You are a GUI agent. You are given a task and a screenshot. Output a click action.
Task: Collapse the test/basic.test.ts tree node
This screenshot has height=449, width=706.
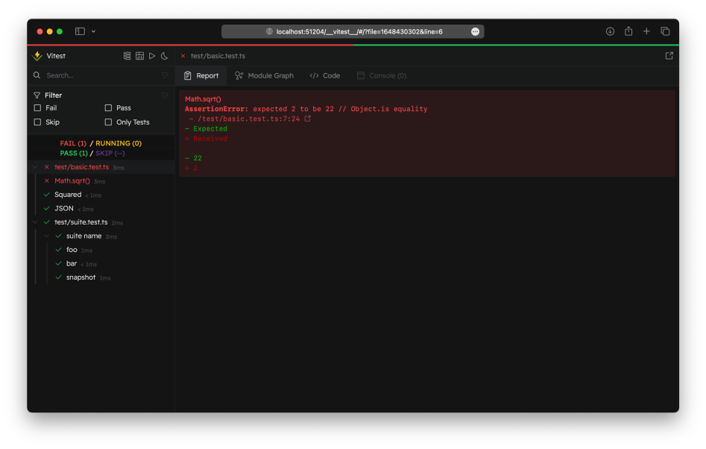(35, 167)
